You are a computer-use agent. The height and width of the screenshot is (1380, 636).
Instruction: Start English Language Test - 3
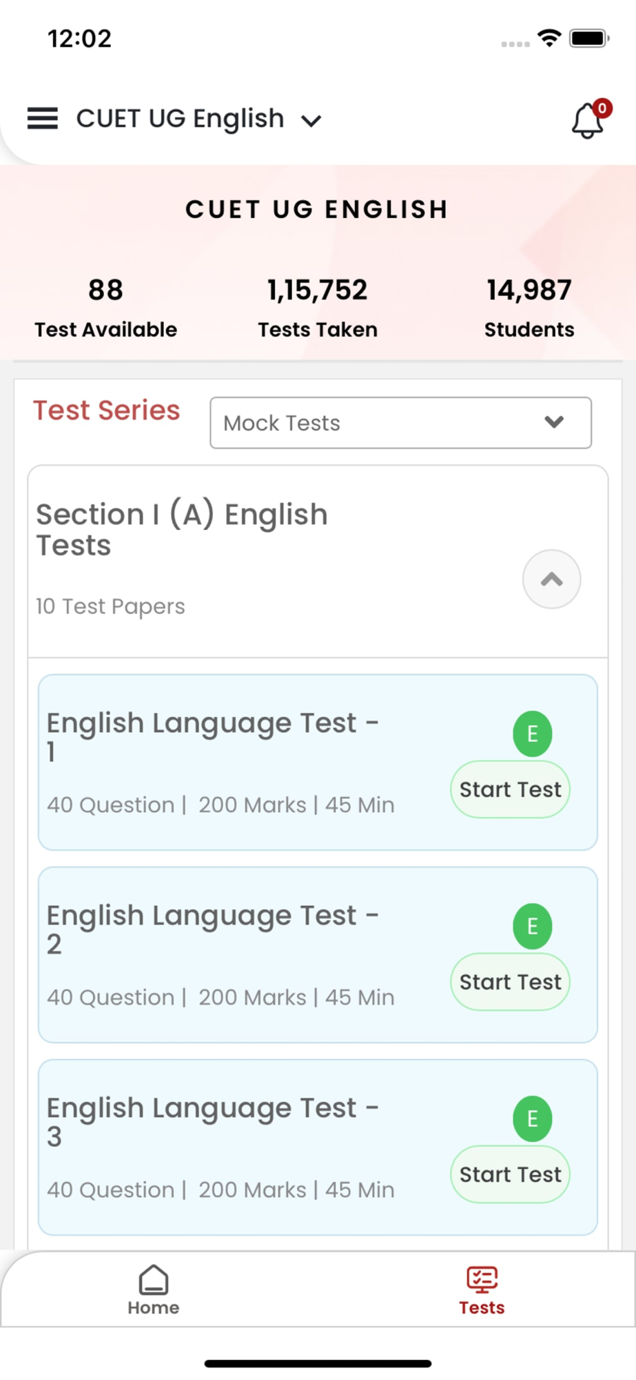(510, 1174)
